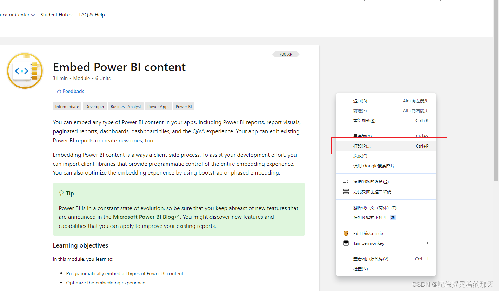Click the Feedback thumbs-up icon
Screen dimensions: 499x291
(59, 91)
